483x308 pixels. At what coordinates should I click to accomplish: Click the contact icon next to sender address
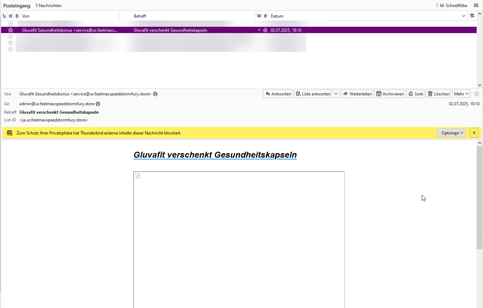[155, 94]
